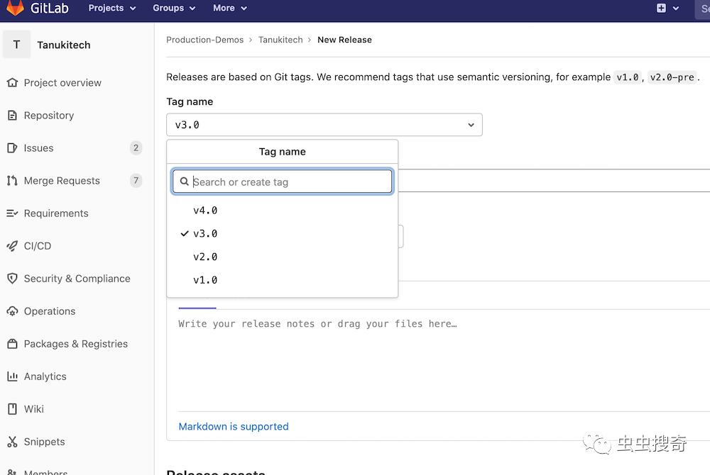Open the Markdown is supported link

[x=234, y=427]
